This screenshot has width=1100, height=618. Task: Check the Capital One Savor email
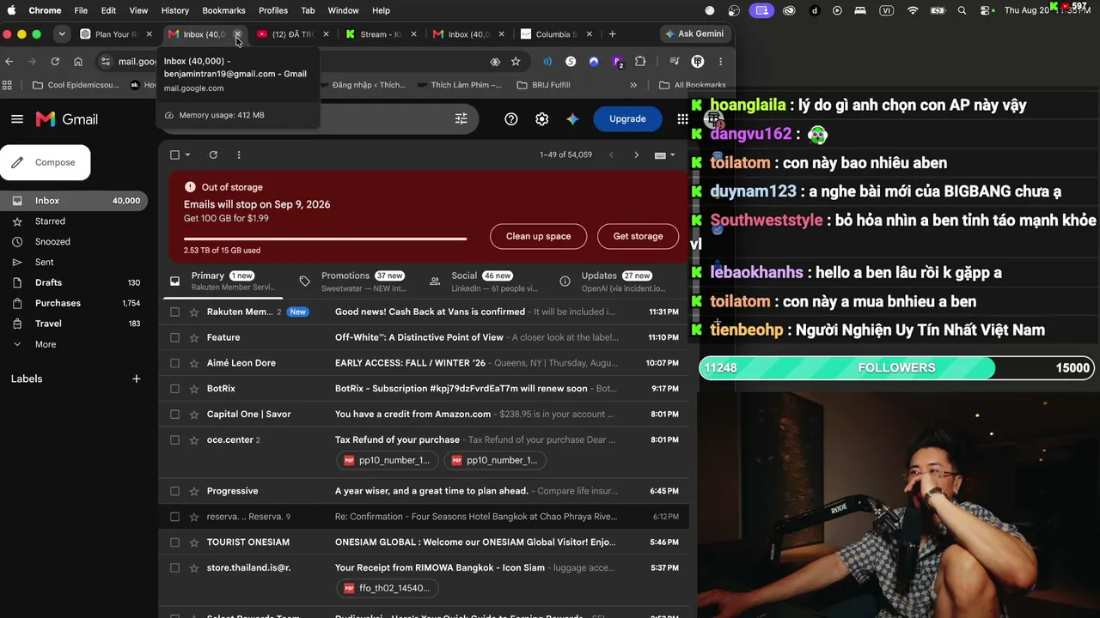(x=174, y=415)
